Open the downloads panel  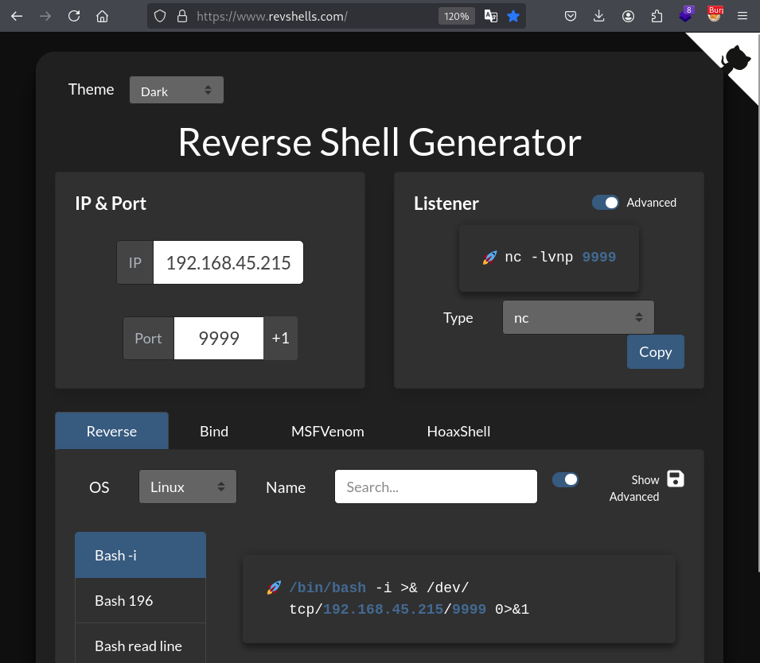pyautogui.click(x=599, y=16)
